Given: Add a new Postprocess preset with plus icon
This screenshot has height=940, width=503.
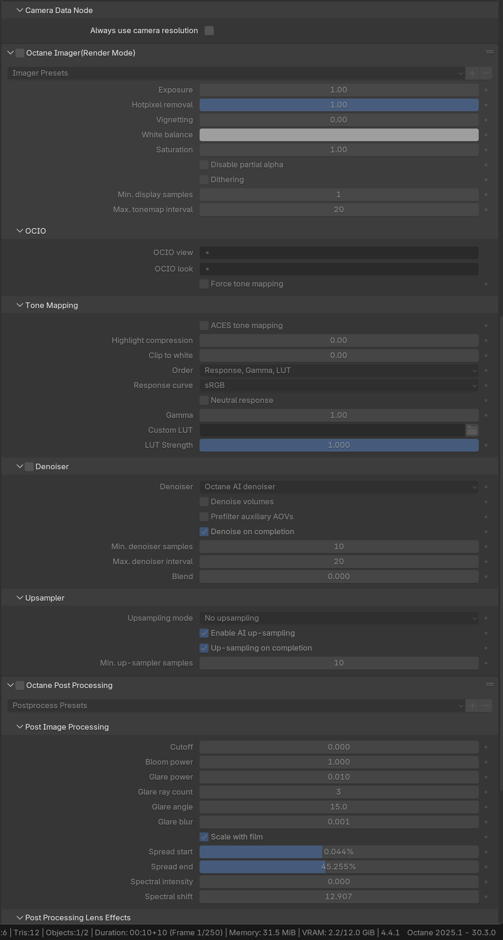Looking at the screenshot, I should point(472,705).
